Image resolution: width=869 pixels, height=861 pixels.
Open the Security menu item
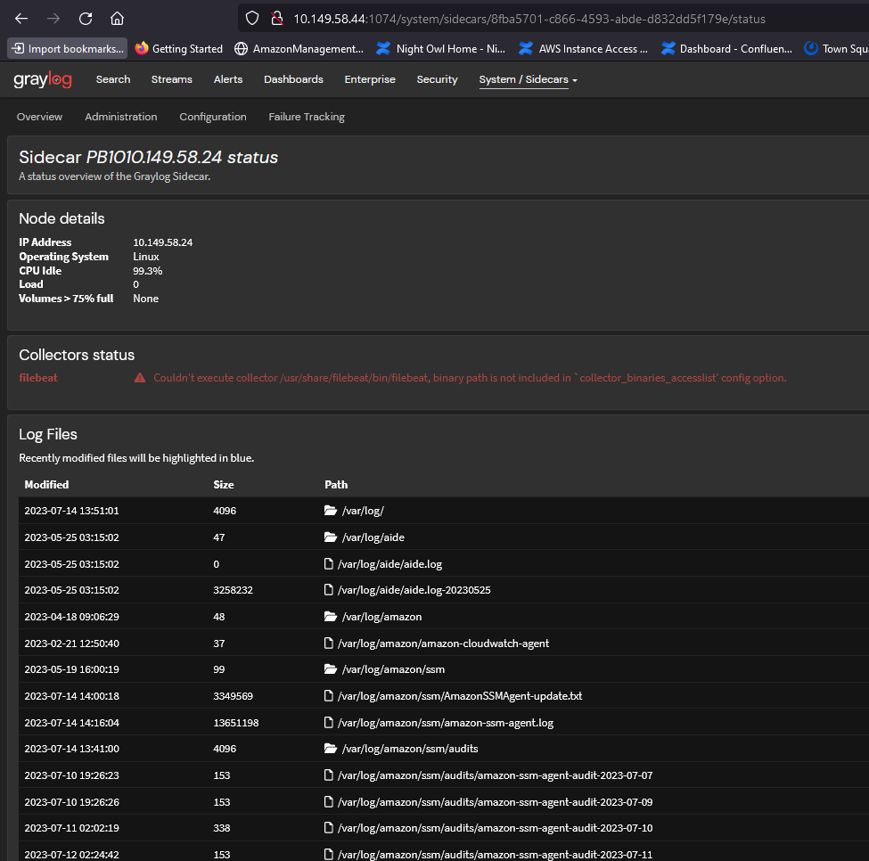(x=438, y=79)
